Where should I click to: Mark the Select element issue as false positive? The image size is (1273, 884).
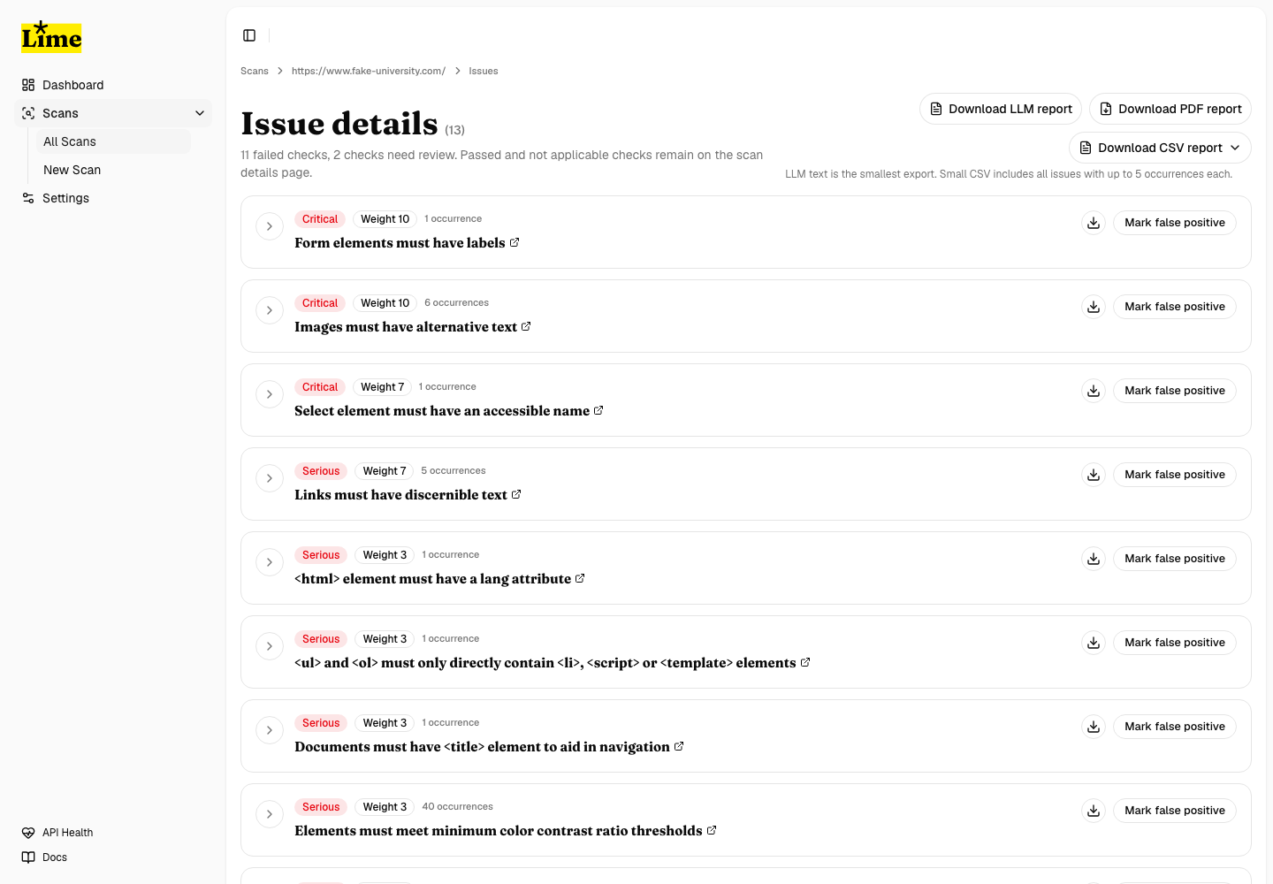click(x=1175, y=390)
